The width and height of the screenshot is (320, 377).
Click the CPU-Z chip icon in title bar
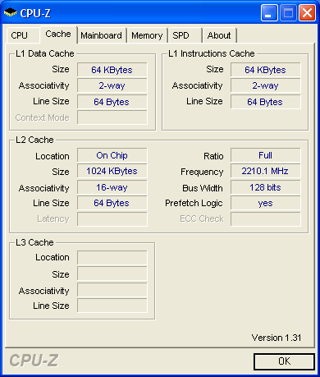[11, 12]
